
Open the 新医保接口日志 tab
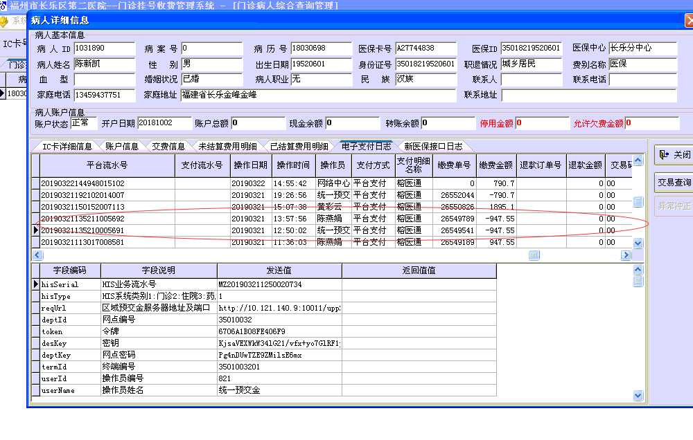tap(433, 147)
